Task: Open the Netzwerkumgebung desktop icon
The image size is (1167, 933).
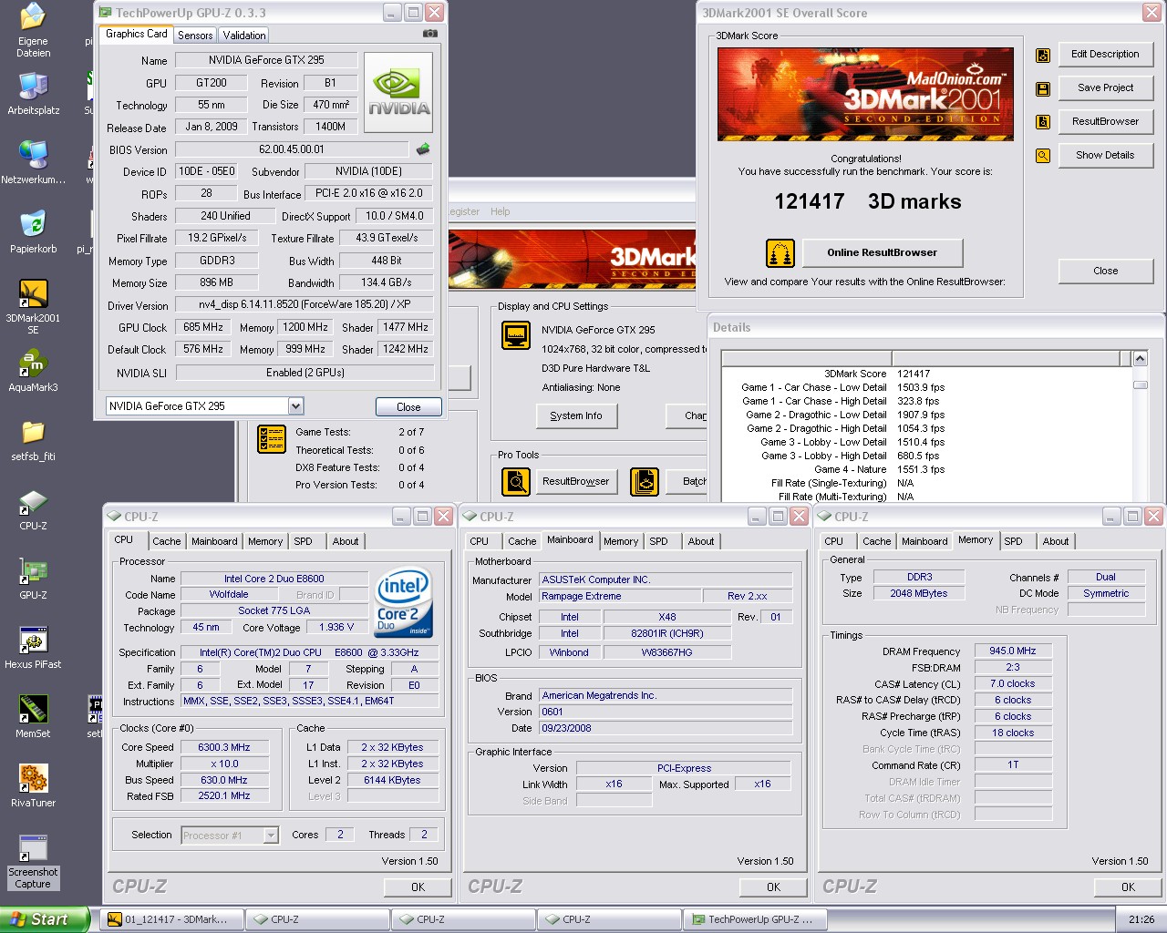Action: (x=33, y=162)
